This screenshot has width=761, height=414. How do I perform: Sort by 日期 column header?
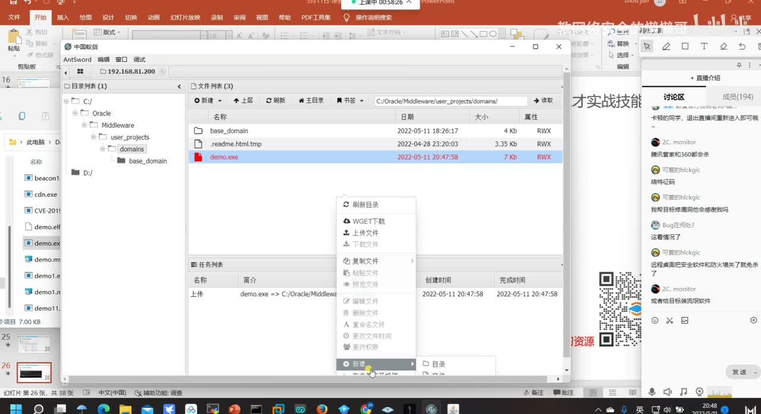coord(407,117)
